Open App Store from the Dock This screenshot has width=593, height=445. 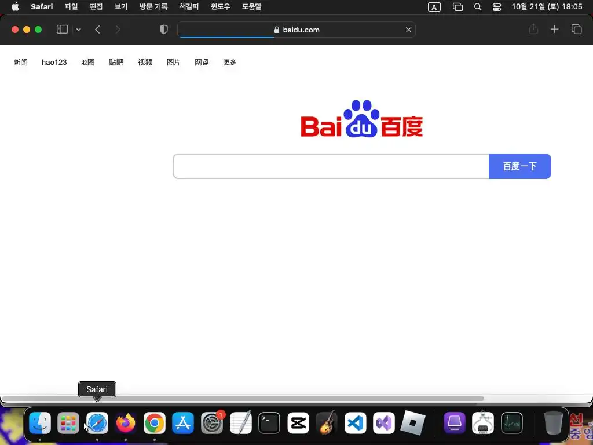[183, 422]
